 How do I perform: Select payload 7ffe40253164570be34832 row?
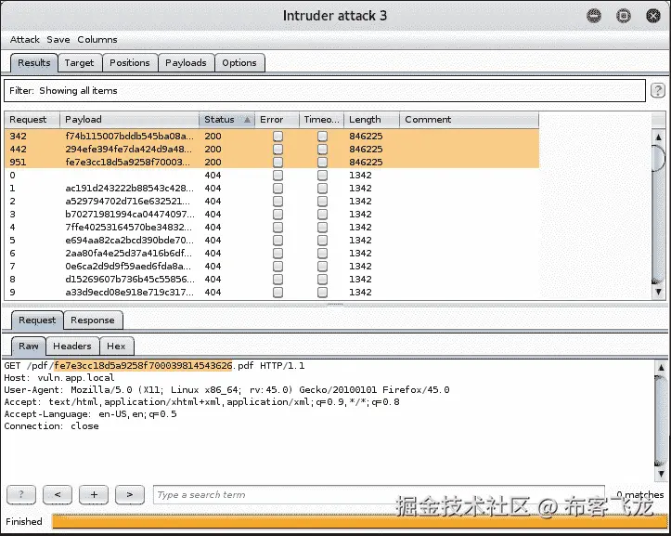(x=272, y=227)
